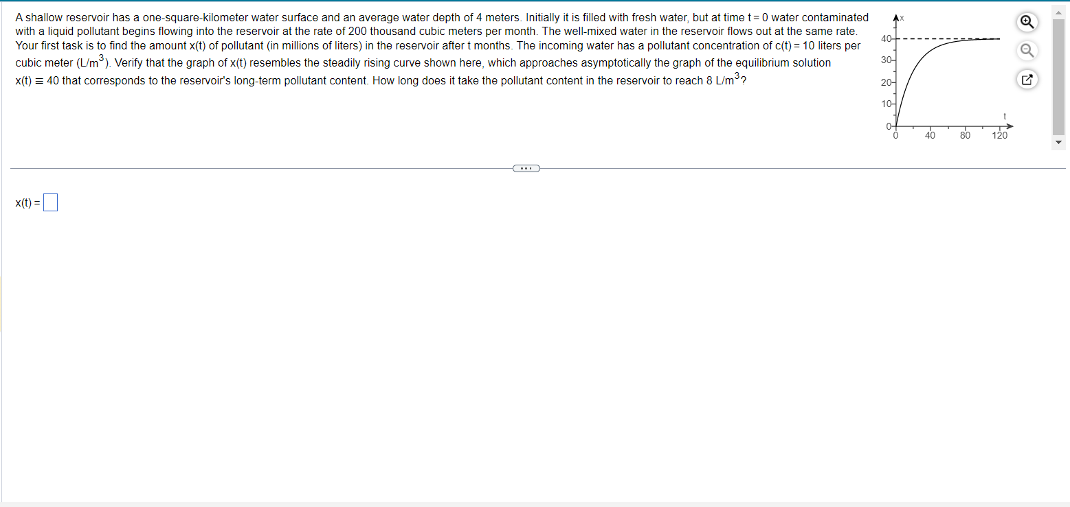Zoom out using the minus magnifier icon
This screenshot has width=1070, height=507.
pyautogui.click(x=1026, y=50)
